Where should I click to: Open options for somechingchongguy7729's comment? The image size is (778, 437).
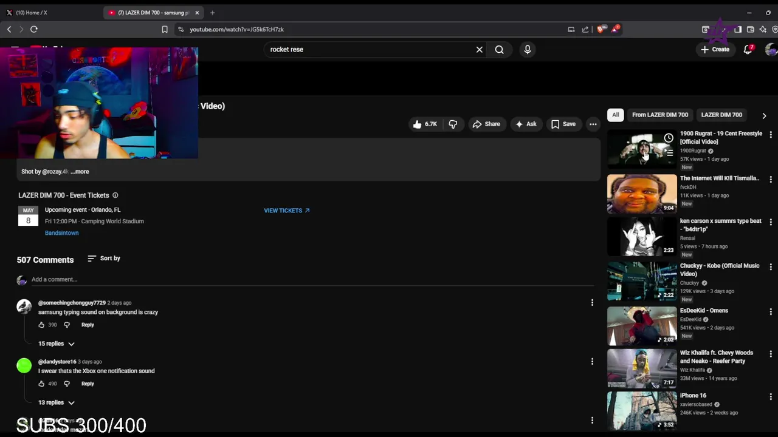pyautogui.click(x=592, y=302)
